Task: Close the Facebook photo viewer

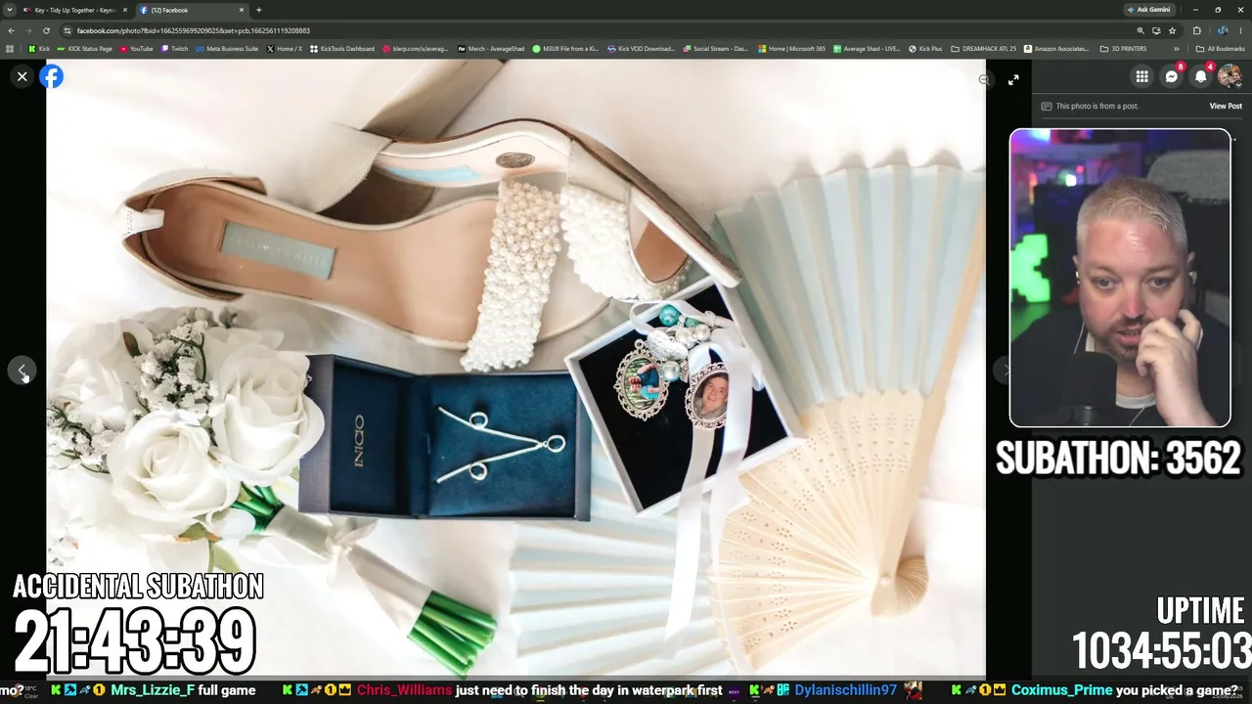Action: pyautogui.click(x=22, y=76)
